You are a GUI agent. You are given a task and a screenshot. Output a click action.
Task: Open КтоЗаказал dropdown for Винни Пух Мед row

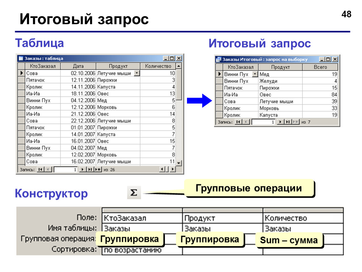[255, 74]
